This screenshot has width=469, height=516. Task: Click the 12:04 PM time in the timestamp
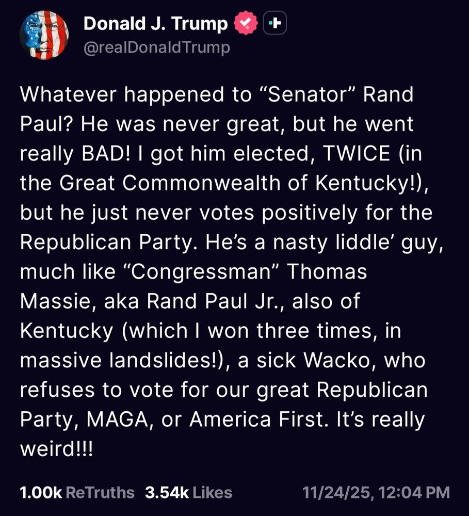coord(414,493)
